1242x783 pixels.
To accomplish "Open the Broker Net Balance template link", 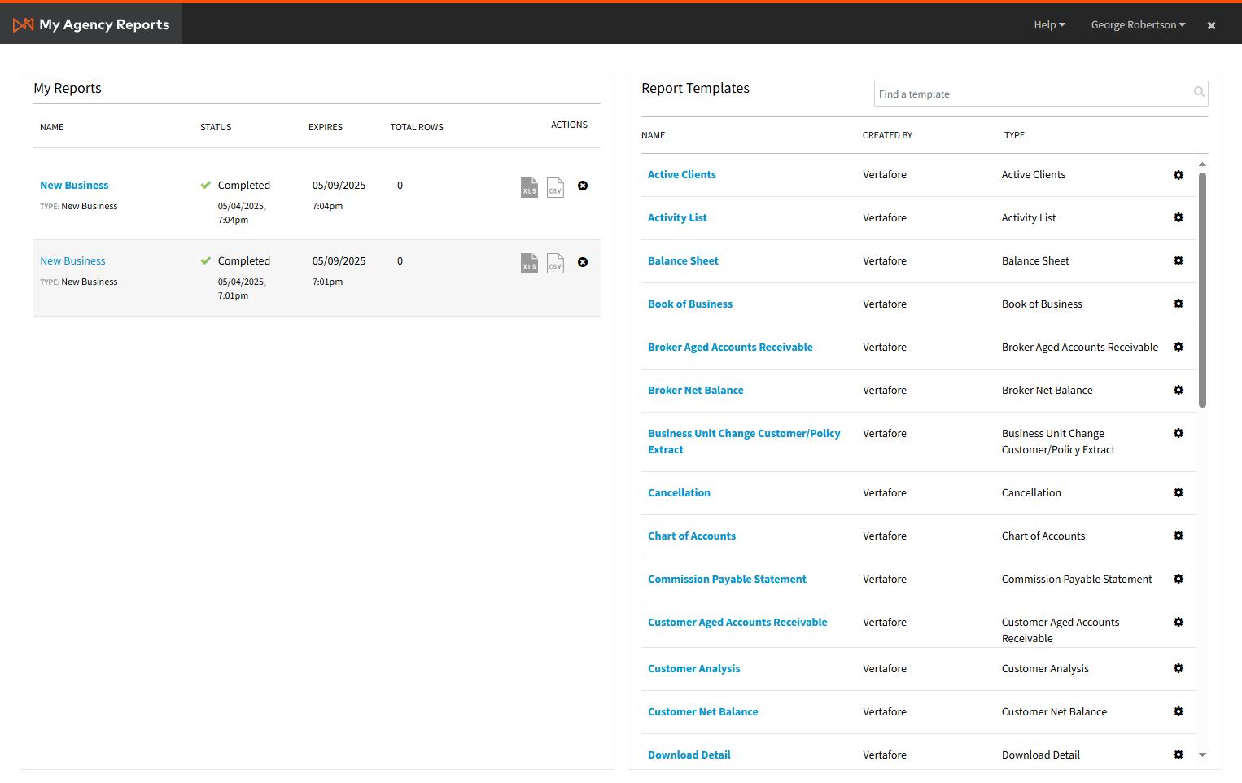I will [x=696, y=391].
